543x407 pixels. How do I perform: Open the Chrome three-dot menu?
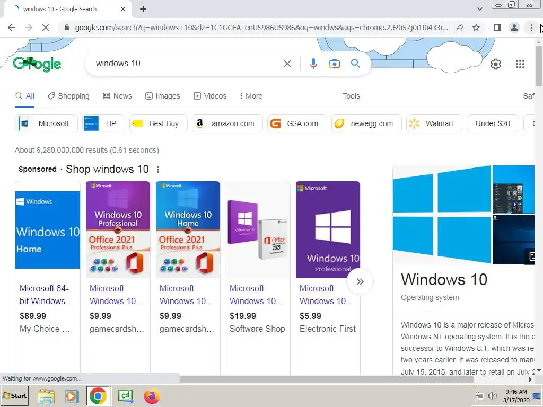coord(531,28)
